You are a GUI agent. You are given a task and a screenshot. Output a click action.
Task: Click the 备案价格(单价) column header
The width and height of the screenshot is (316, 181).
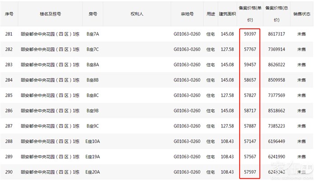tap(250, 14)
